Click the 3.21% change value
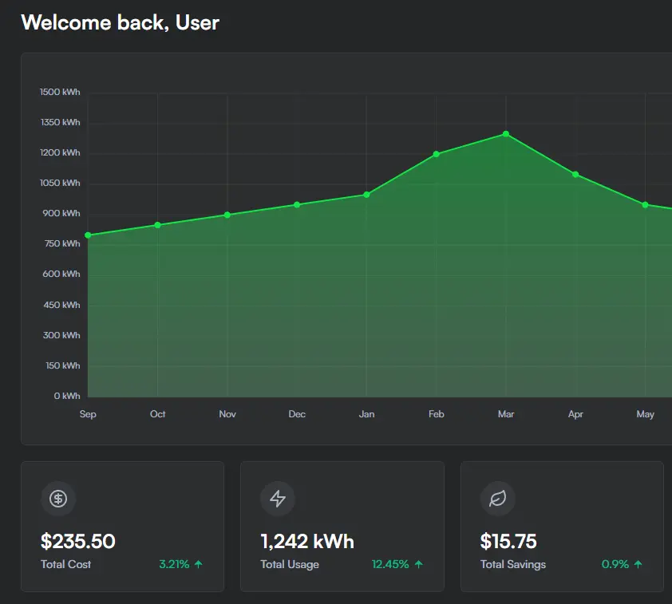672x604 pixels. [x=174, y=564]
